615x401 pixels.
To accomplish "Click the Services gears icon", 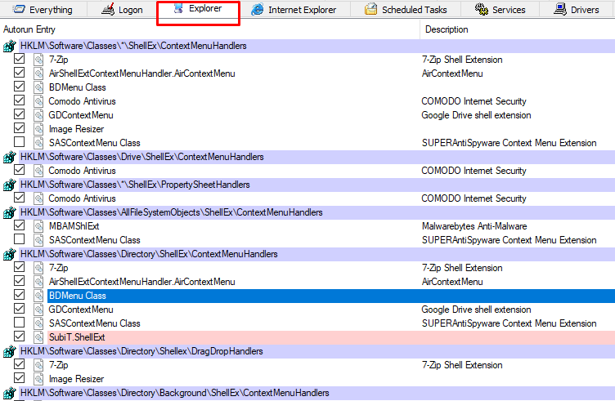I will [x=481, y=9].
